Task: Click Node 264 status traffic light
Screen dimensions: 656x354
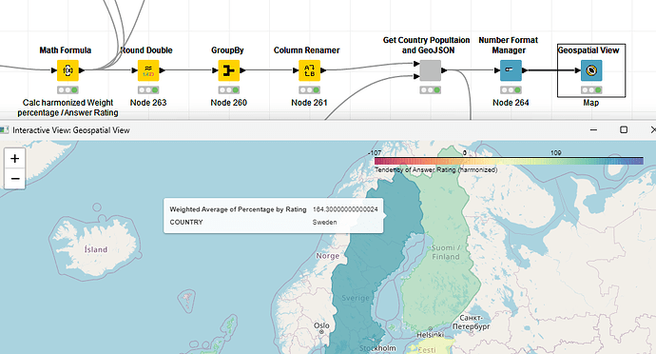Action: [511, 90]
